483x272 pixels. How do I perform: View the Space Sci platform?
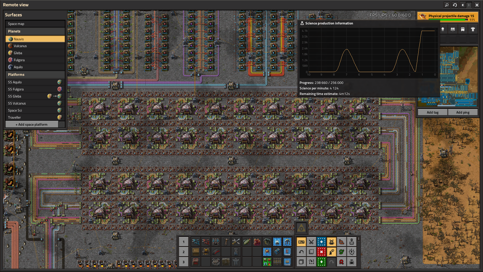tap(35, 110)
